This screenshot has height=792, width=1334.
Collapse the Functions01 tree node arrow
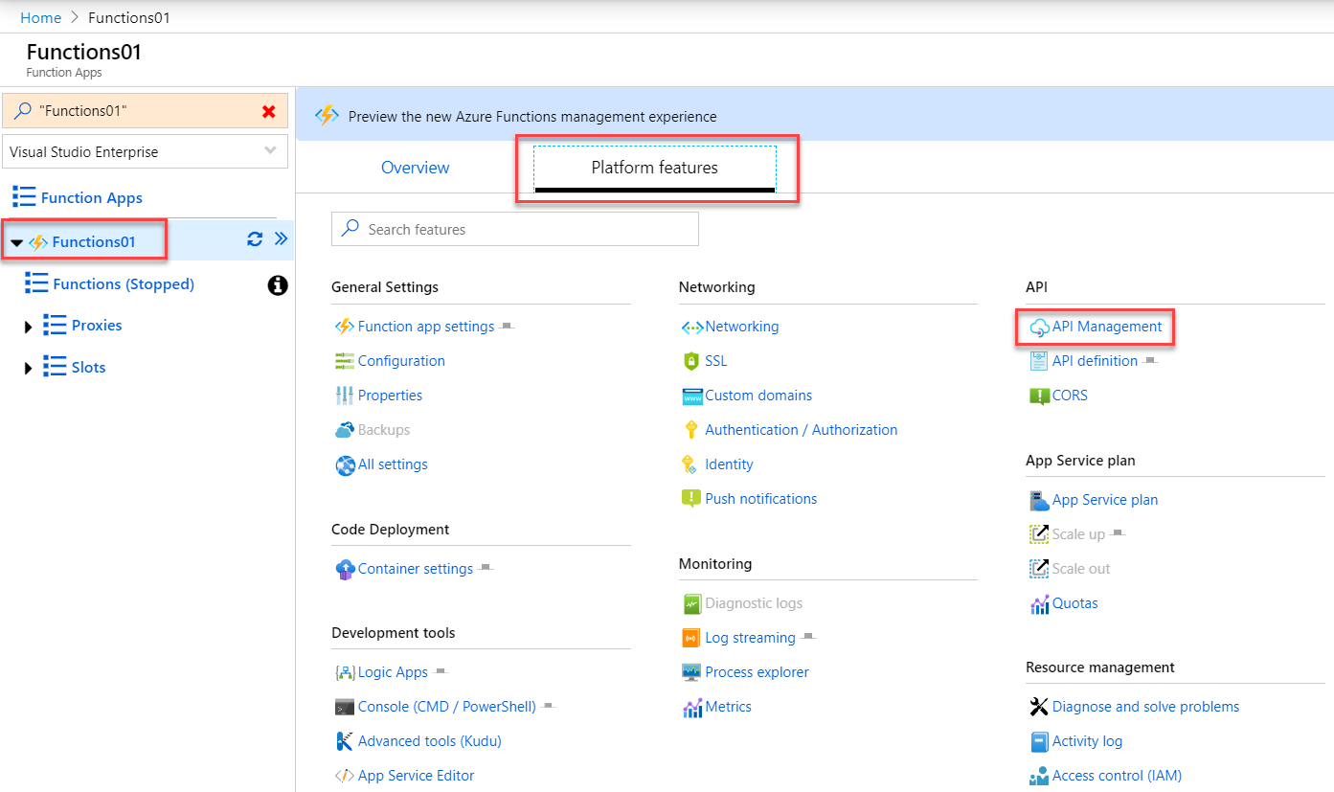click(x=16, y=243)
